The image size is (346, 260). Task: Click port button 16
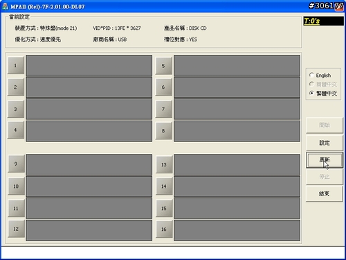point(164,229)
